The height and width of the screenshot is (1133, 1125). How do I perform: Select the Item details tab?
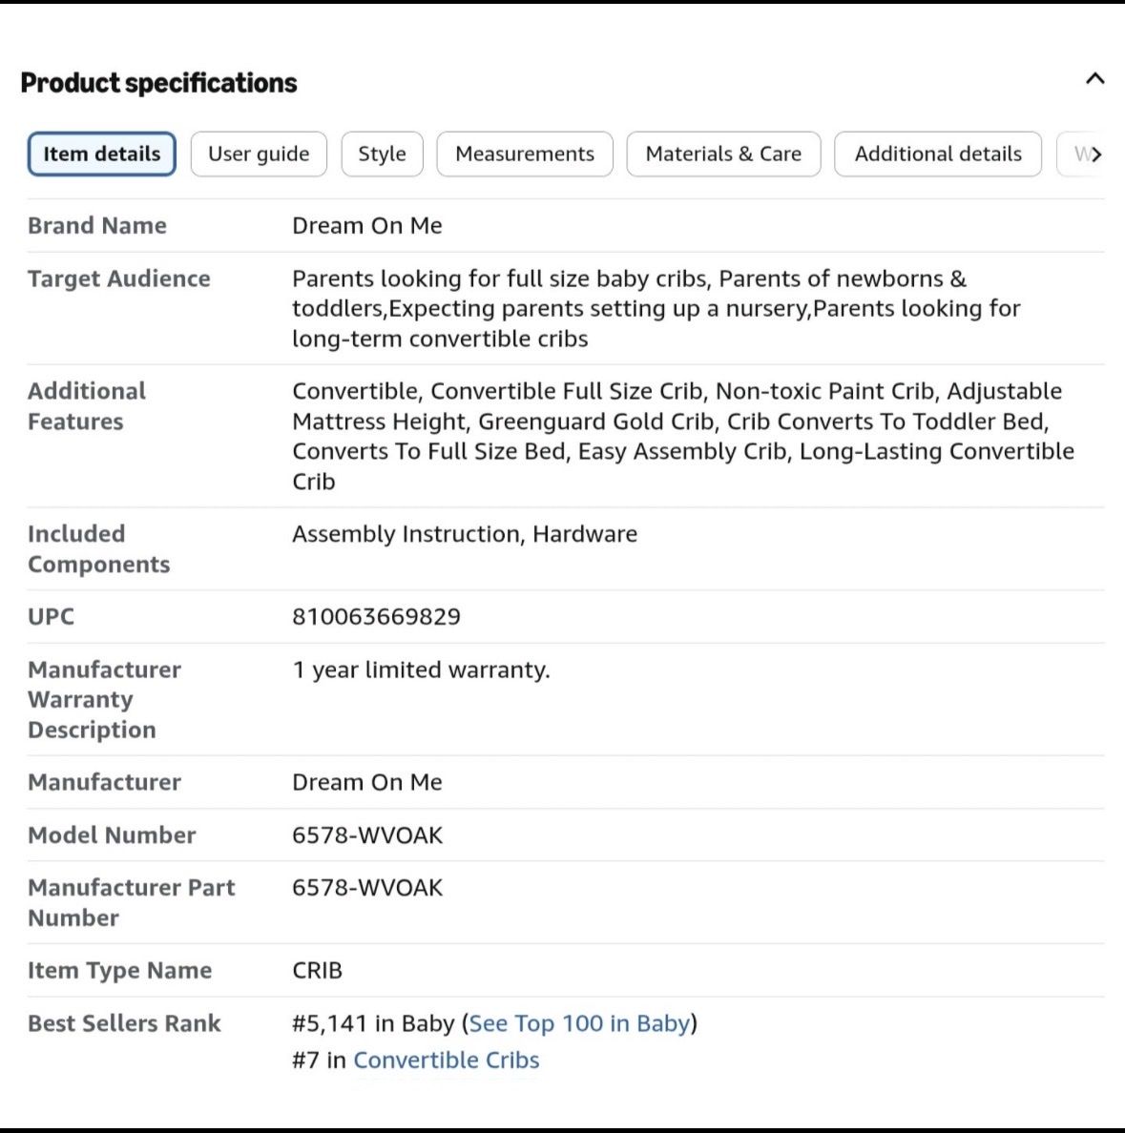(102, 154)
